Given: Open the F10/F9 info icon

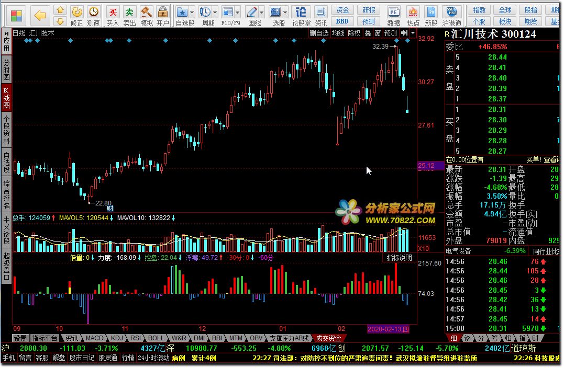Looking at the screenshot, I should tap(227, 13).
